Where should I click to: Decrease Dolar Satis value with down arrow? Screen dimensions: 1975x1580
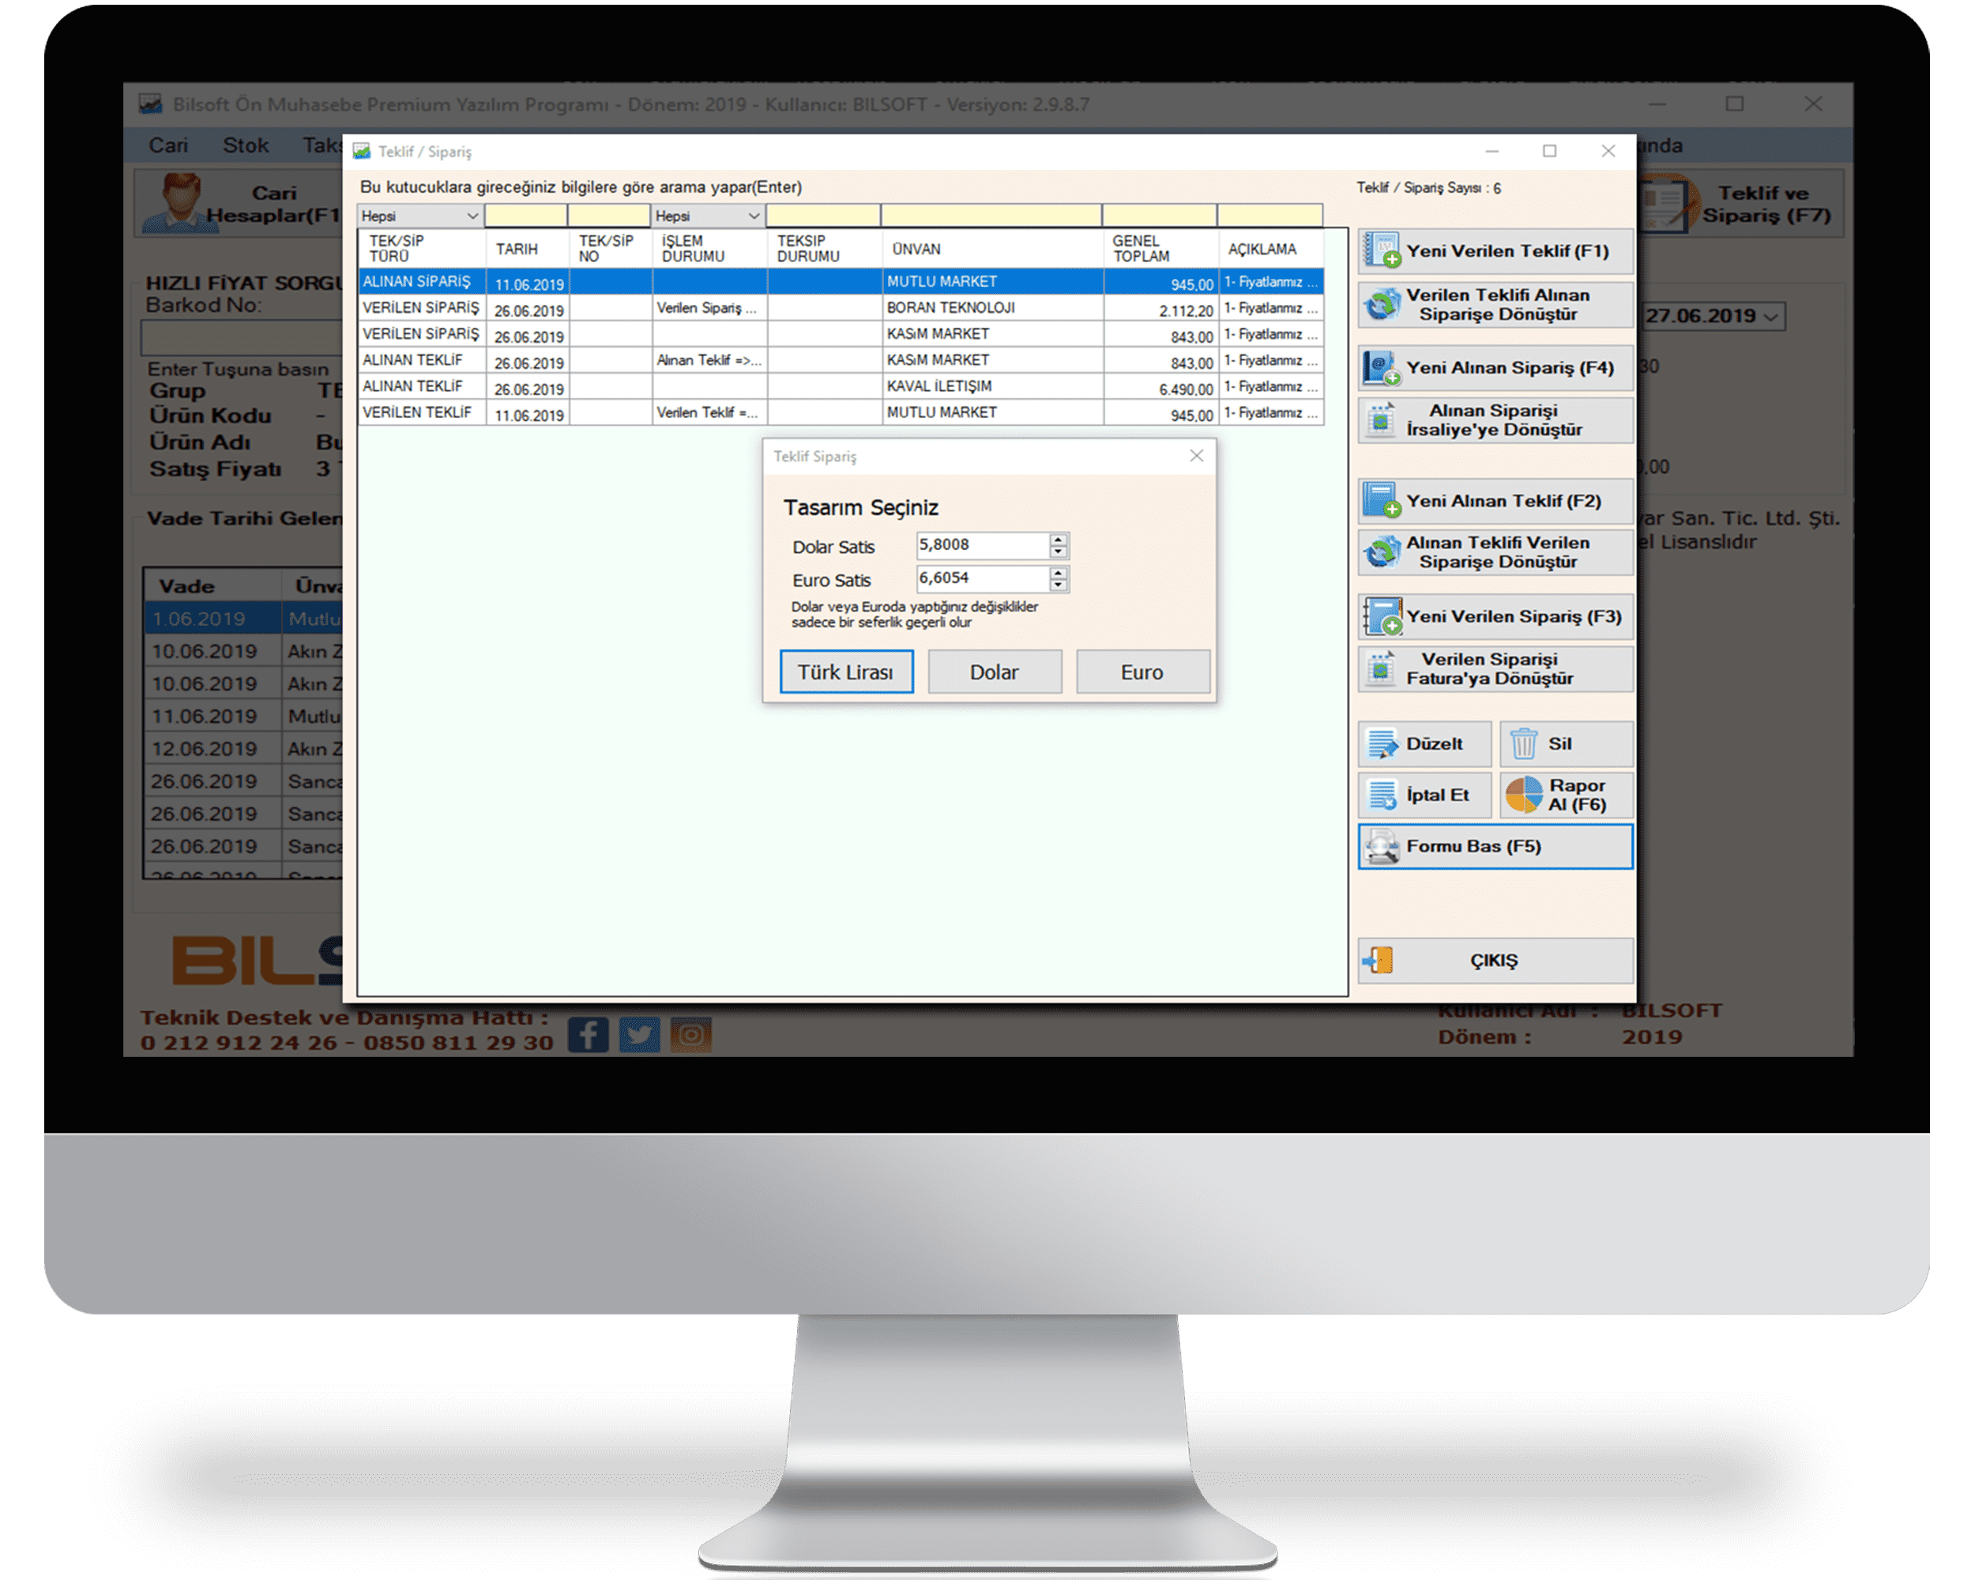coord(1058,551)
